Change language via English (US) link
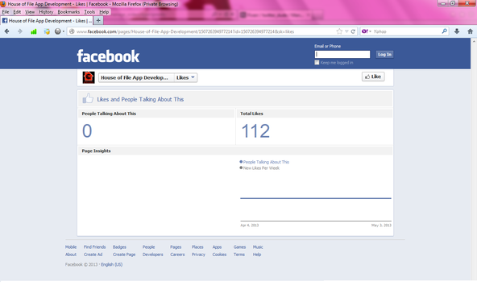 [112, 264]
